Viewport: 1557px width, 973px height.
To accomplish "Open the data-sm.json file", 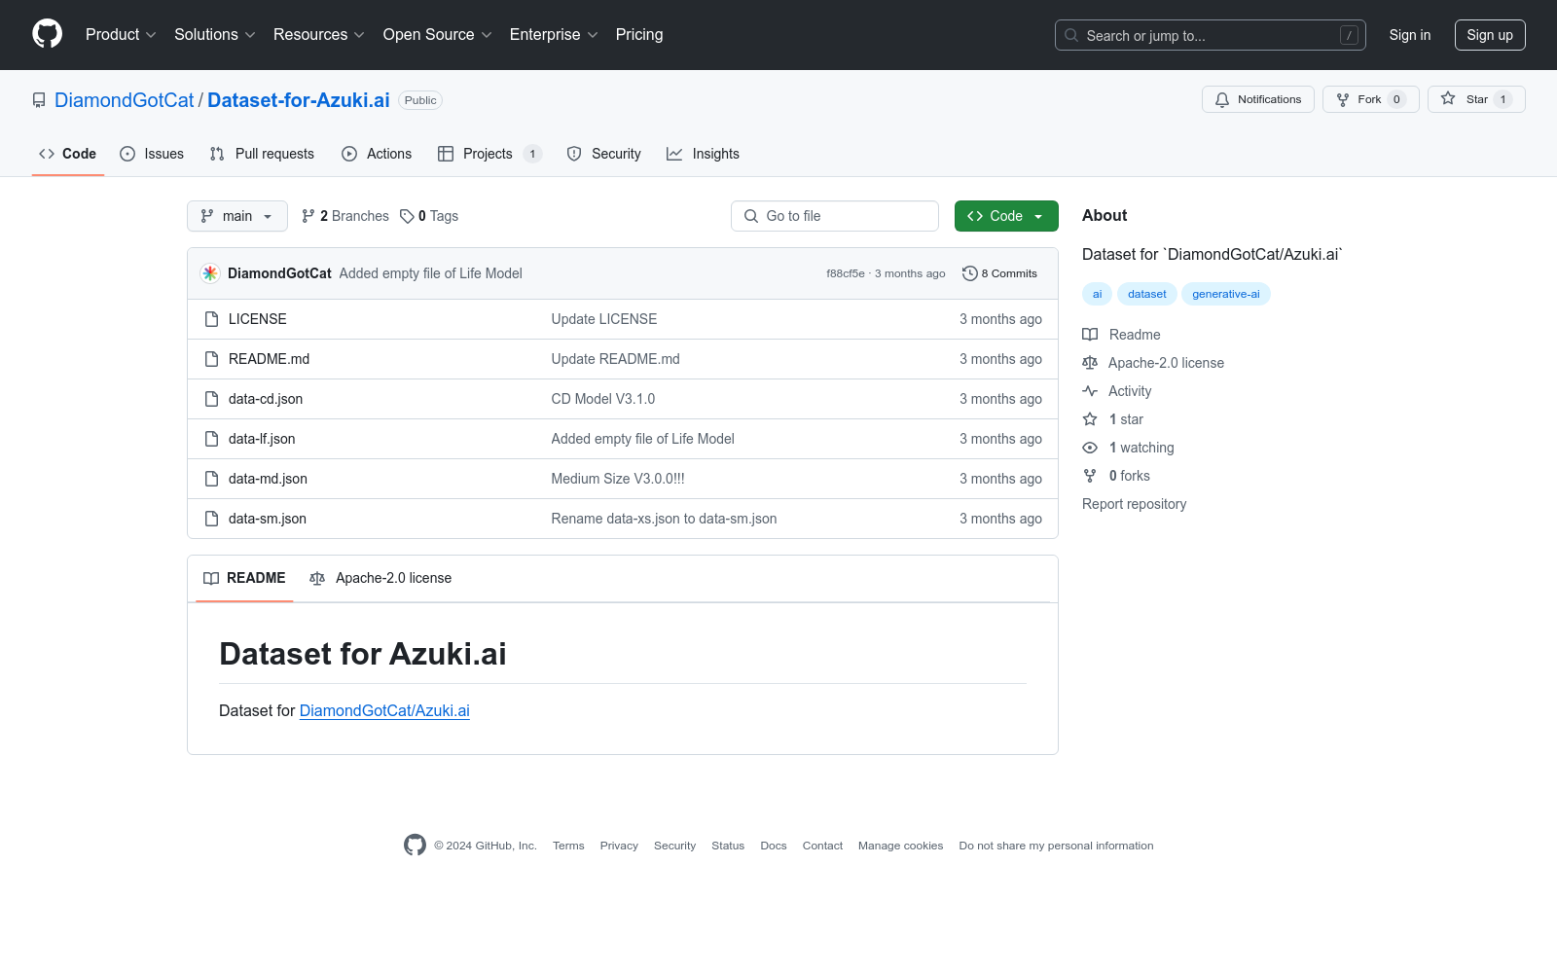I will 268,519.
